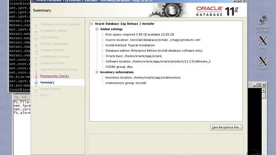The height and width of the screenshot is (155, 276).
Task: Click the empty message area below Save Response File
Action: 166,144
